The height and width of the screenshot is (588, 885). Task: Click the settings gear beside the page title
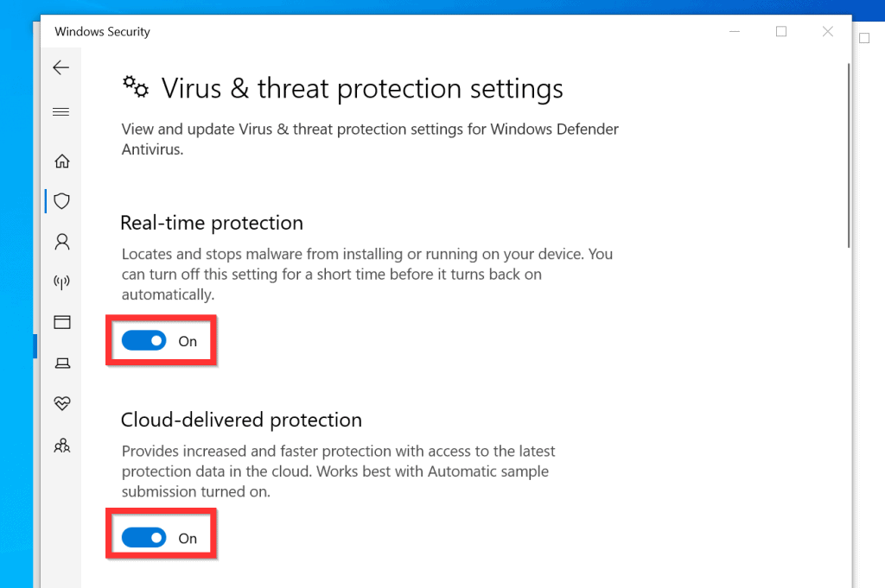click(135, 86)
